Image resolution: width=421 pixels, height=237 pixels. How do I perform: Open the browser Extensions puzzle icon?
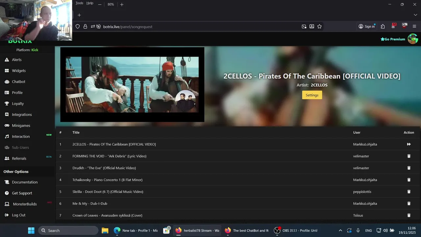[x=383, y=26]
